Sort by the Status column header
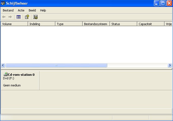 tap(123, 24)
